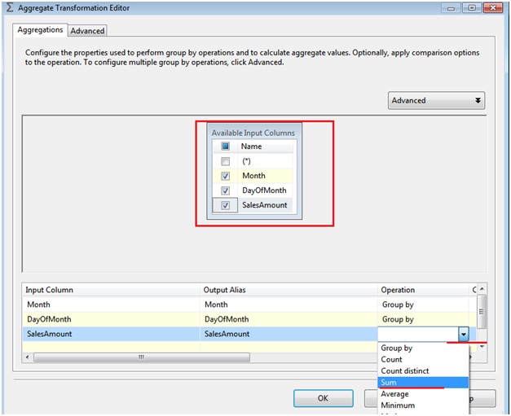Click Month in Input Column grid

pos(111,304)
